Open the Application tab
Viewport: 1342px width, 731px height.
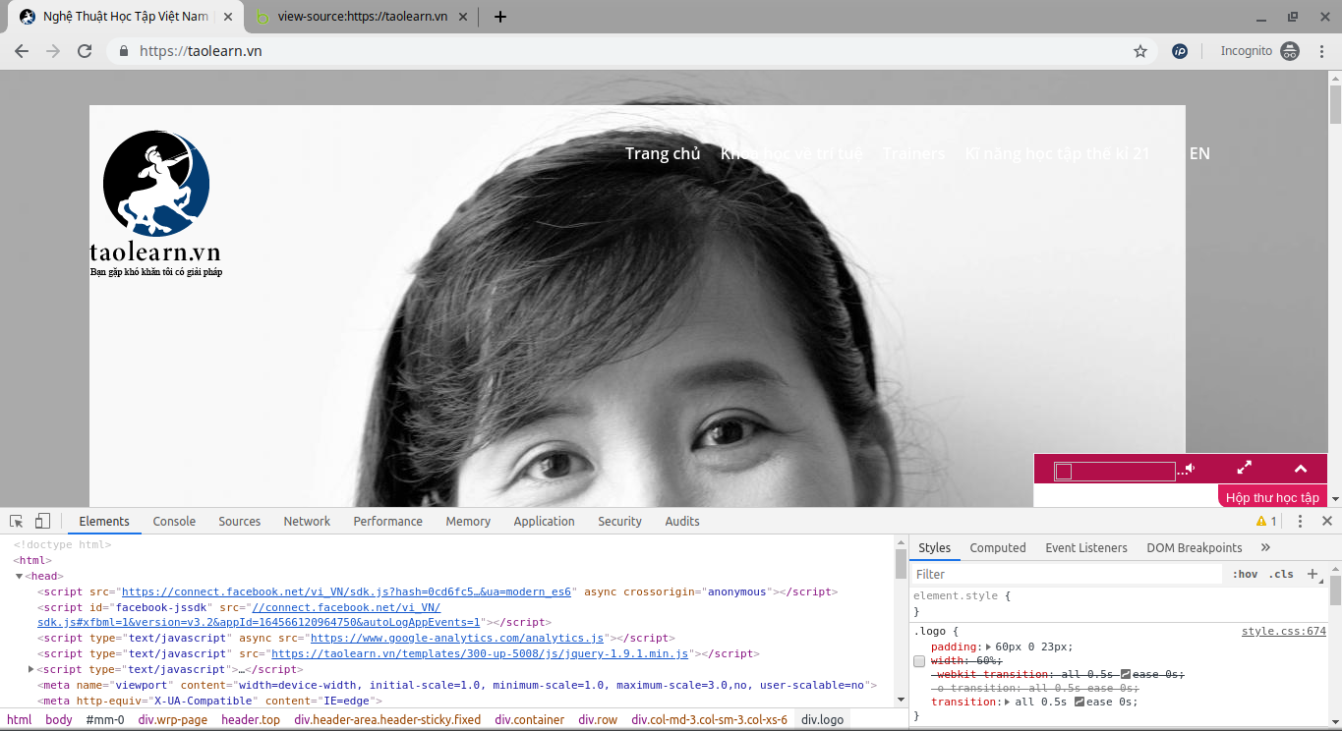[544, 521]
